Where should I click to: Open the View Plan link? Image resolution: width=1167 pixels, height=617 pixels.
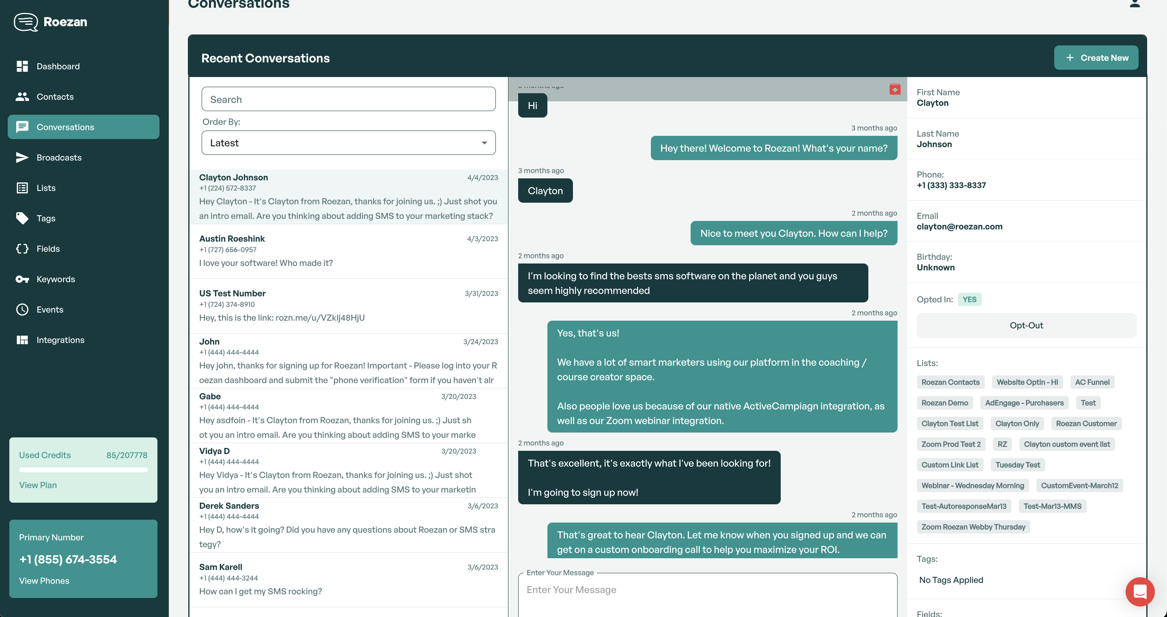38,485
